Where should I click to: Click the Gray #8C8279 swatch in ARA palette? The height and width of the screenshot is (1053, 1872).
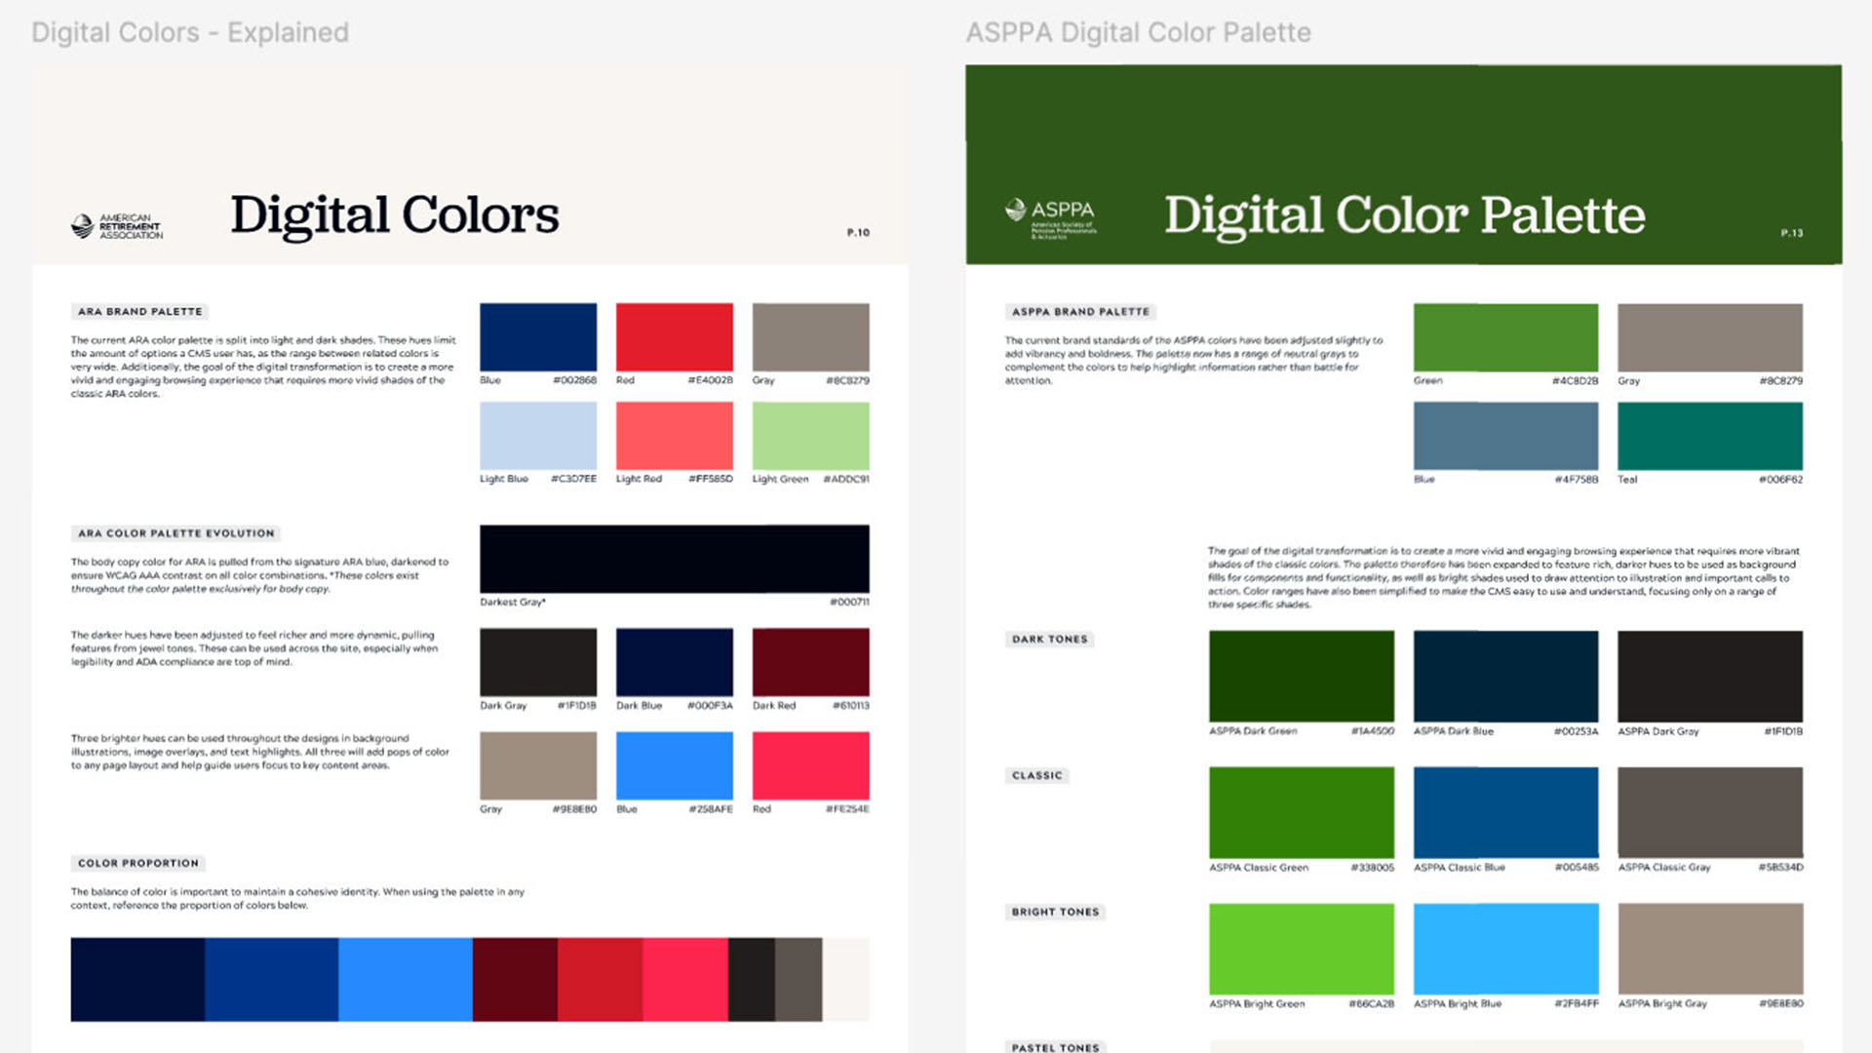point(810,336)
